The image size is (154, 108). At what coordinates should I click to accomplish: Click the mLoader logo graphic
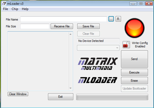tap(98, 80)
